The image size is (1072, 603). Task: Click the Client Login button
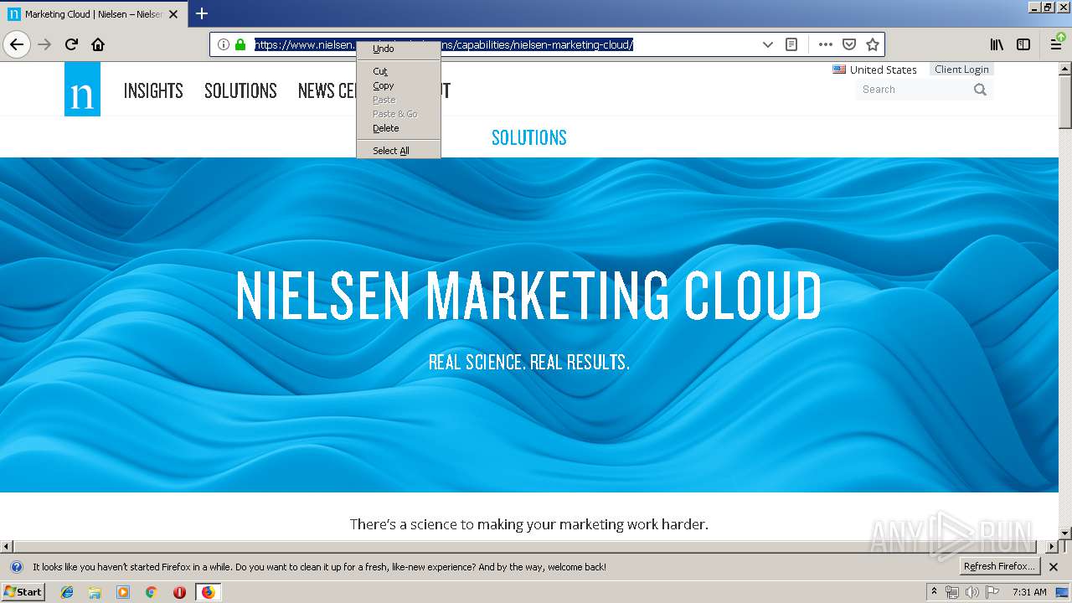click(x=961, y=70)
